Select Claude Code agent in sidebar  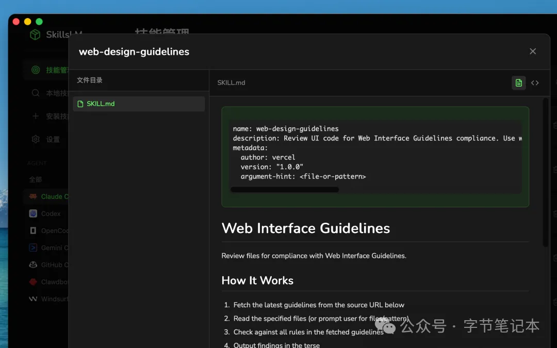tap(46, 196)
